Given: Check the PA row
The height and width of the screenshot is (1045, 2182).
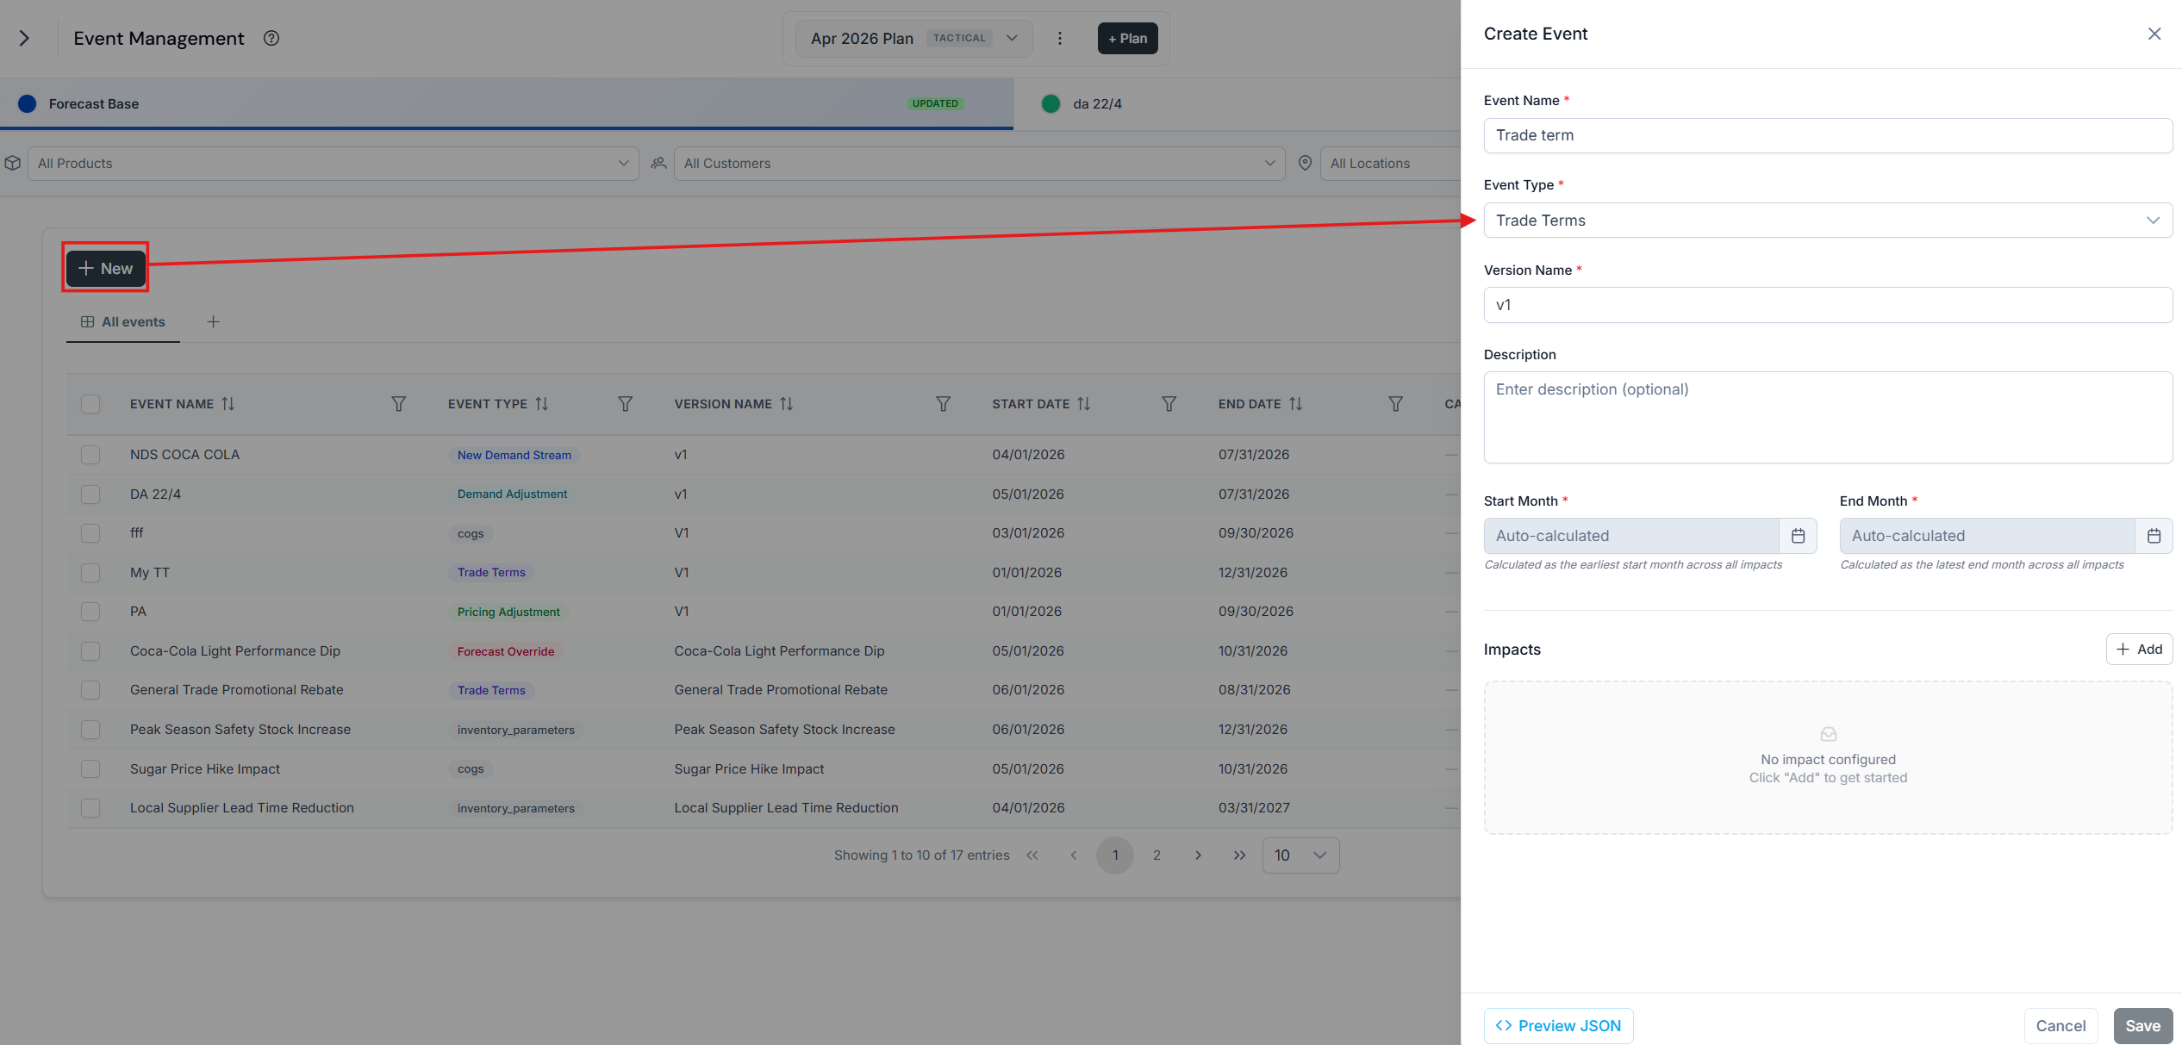Looking at the screenshot, I should (x=90, y=612).
